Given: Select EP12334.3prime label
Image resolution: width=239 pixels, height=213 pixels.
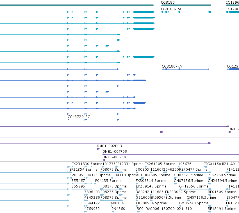Looking at the screenshot, I should (x=129, y=164).
